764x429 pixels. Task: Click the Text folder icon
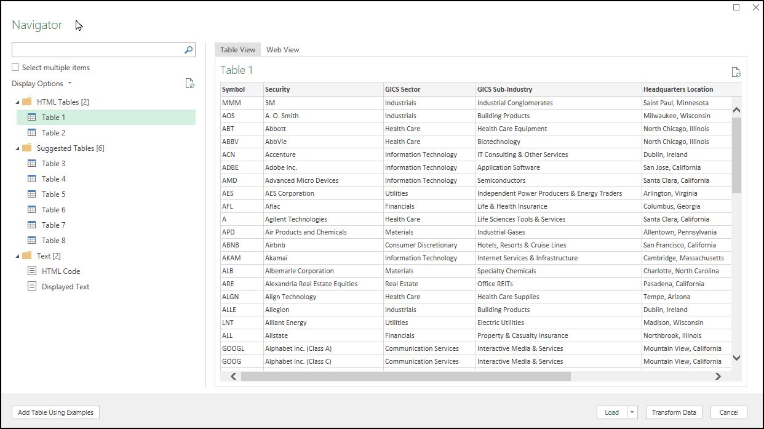[26, 255]
